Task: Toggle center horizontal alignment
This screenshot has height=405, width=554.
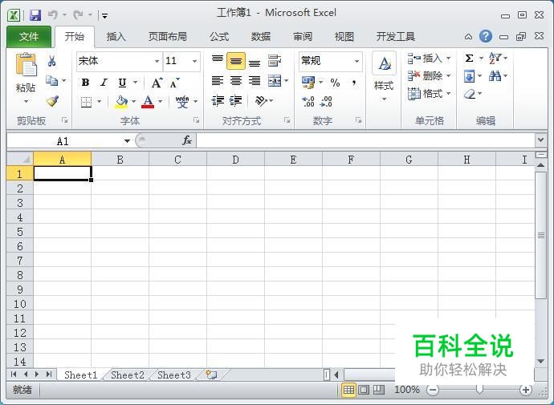Action: click(236, 81)
